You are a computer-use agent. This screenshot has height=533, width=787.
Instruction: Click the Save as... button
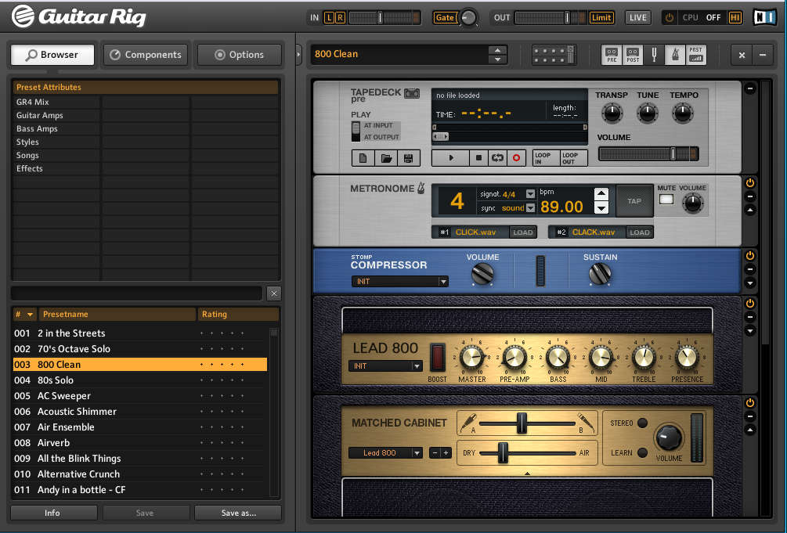[x=238, y=513]
